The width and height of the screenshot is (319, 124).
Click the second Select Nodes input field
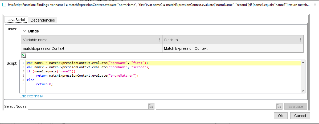(x=216, y=106)
